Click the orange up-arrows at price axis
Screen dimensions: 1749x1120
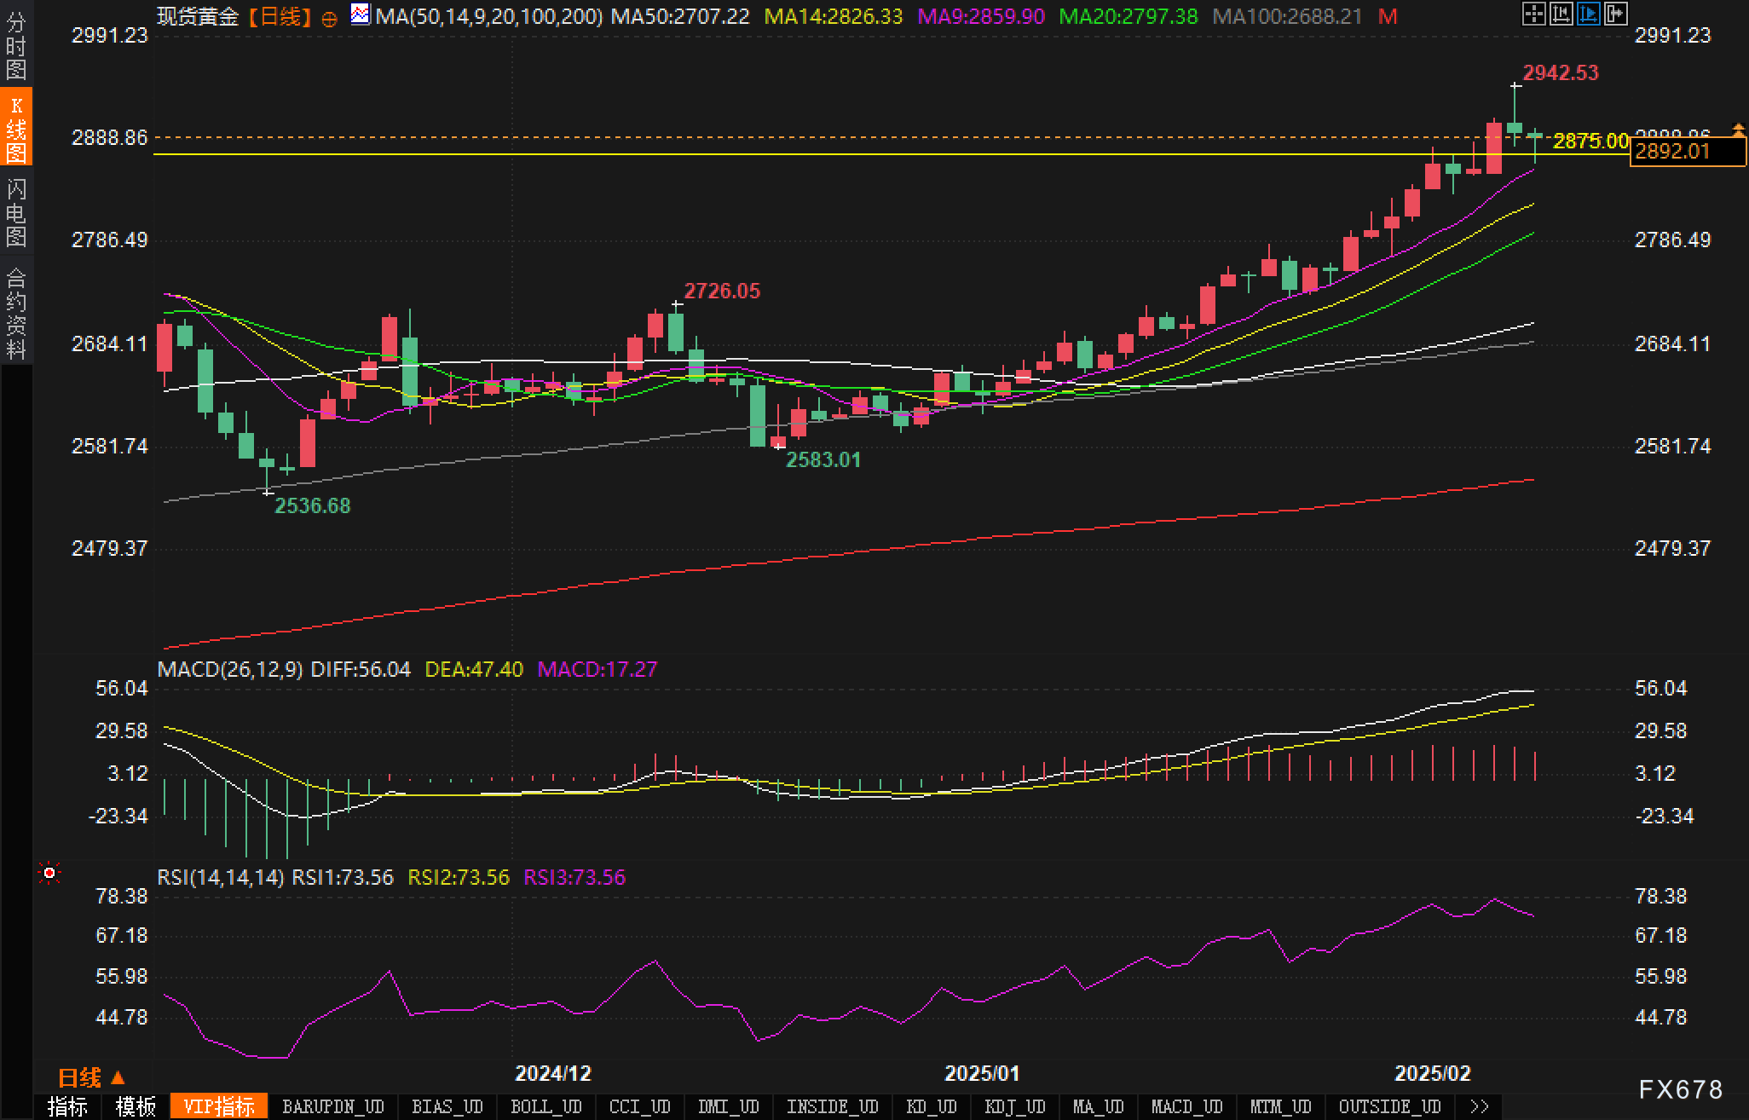tap(1738, 130)
